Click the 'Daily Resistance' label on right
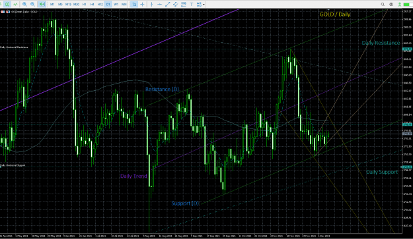413x239 pixels. tap(381, 43)
